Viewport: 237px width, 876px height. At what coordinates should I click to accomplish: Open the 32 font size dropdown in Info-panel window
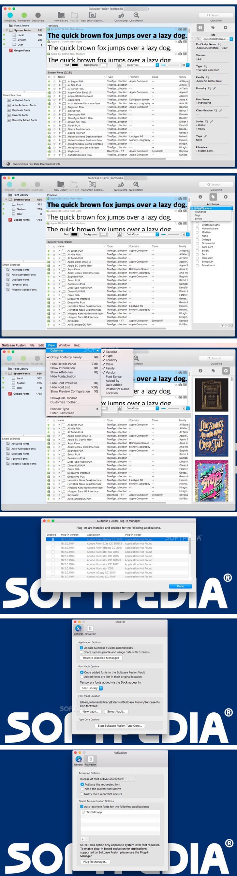click(x=185, y=65)
